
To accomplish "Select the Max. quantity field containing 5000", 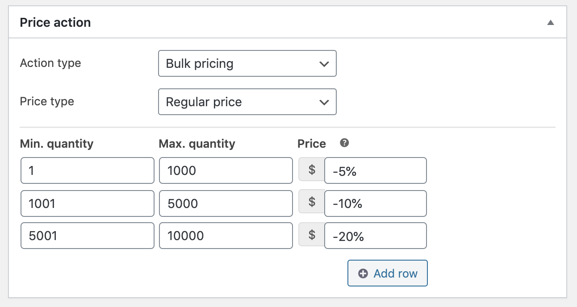I will (x=226, y=203).
